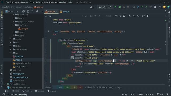Expand the Router folder
171x96 pixels.
[x=13, y=32]
